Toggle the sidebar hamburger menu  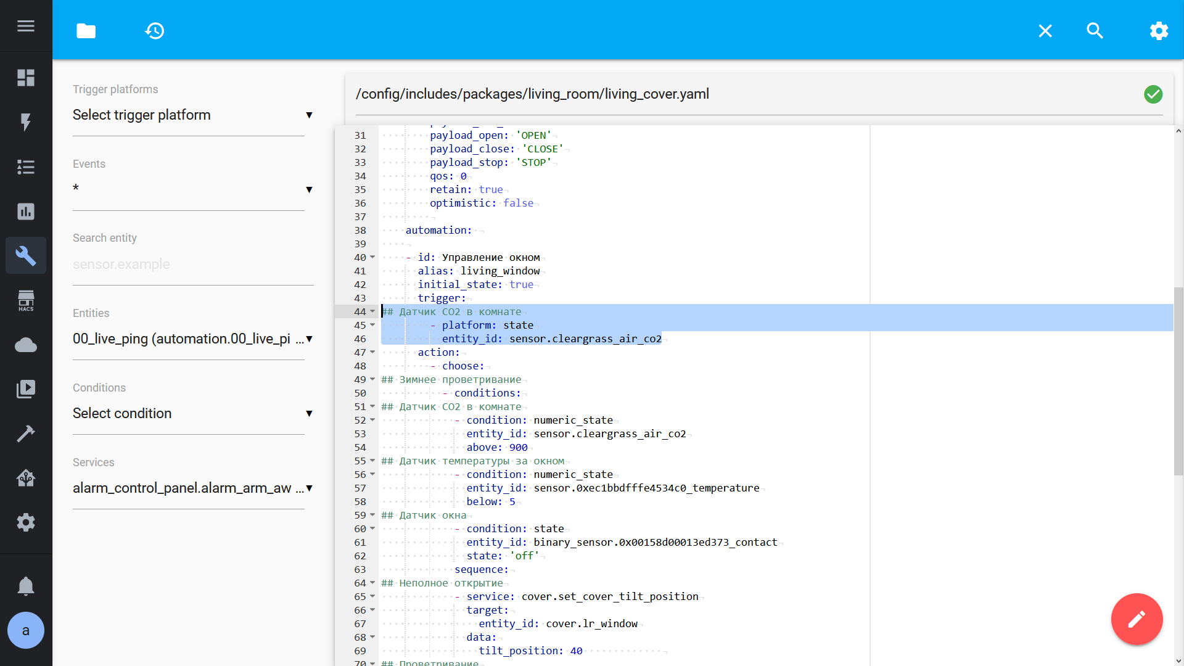[x=26, y=26]
